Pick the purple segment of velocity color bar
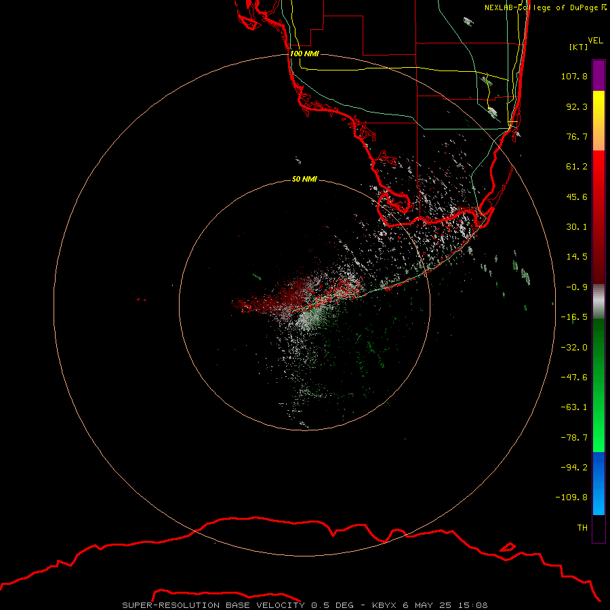Screen dimensions: 610x610 coord(598,75)
